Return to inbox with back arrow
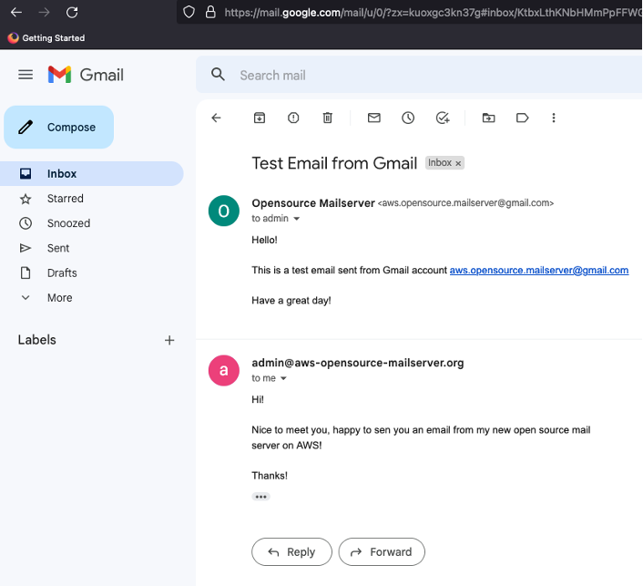Screen dimensions: 643x586 tap(216, 118)
